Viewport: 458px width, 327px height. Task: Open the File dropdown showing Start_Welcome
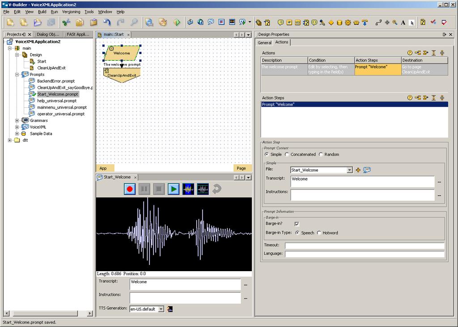[349, 170]
